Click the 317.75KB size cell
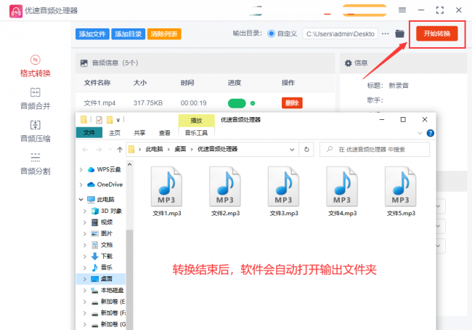The width and height of the screenshot is (472, 330). tap(148, 103)
